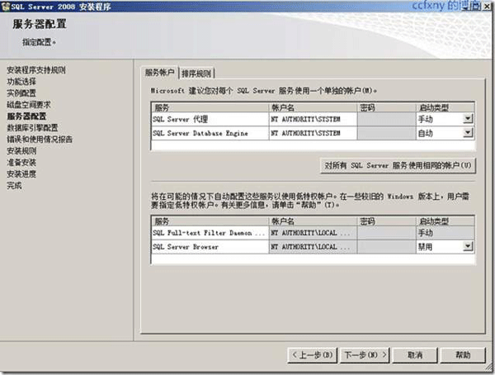Select the SQL Server Browser service row
The image size is (495, 375).
pos(210,246)
